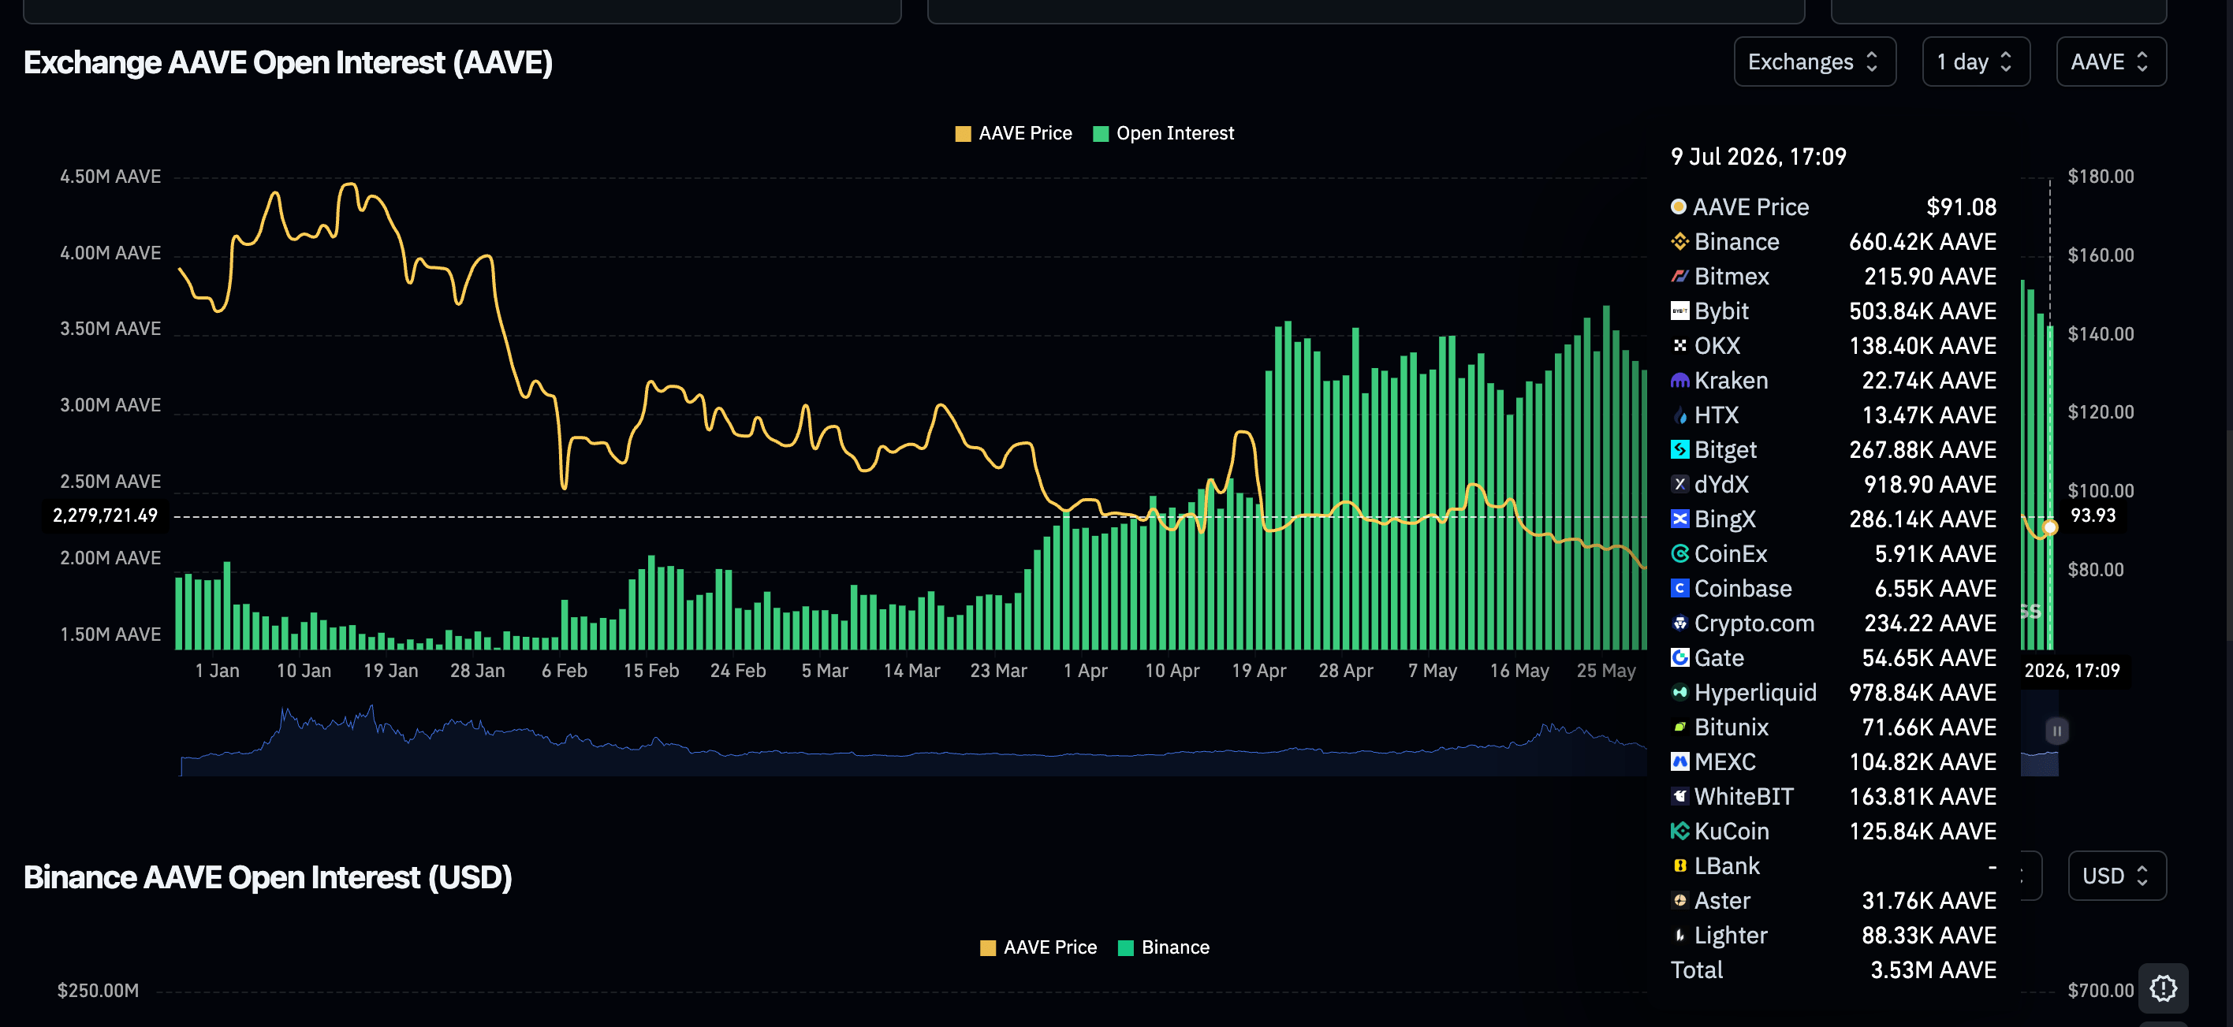This screenshot has width=2233, height=1027.
Task: Open the 1 day interval dropdown
Action: coord(1975,61)
